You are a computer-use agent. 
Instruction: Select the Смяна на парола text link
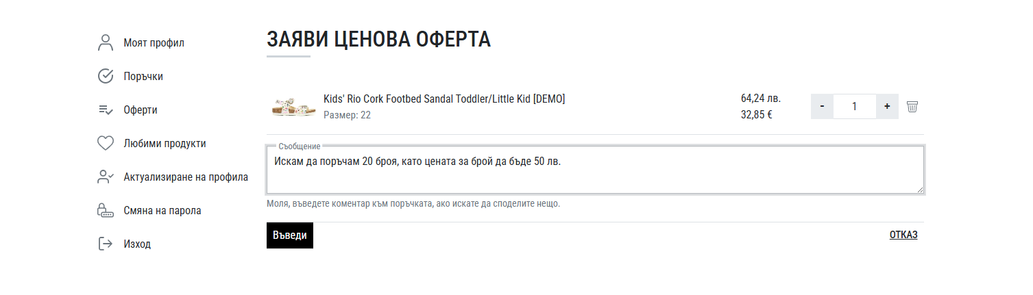pyautogui.click(x=162, y=210)
